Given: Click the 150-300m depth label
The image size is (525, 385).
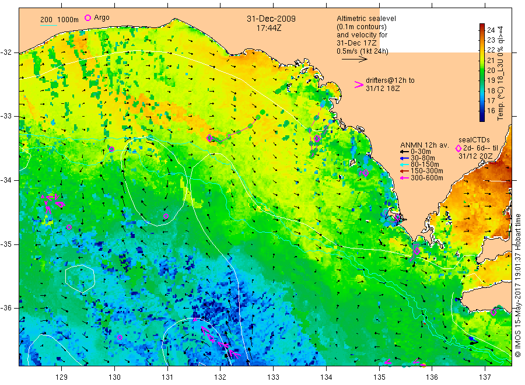Looking at the screenshot, I should pyautogui.click(x=426, y=171).
